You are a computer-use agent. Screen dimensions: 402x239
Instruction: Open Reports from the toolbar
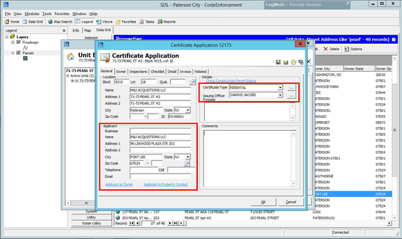click(167, 22)
